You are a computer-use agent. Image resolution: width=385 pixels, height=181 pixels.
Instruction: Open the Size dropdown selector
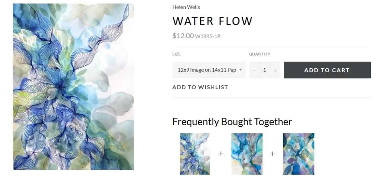[x=209, y=70]
